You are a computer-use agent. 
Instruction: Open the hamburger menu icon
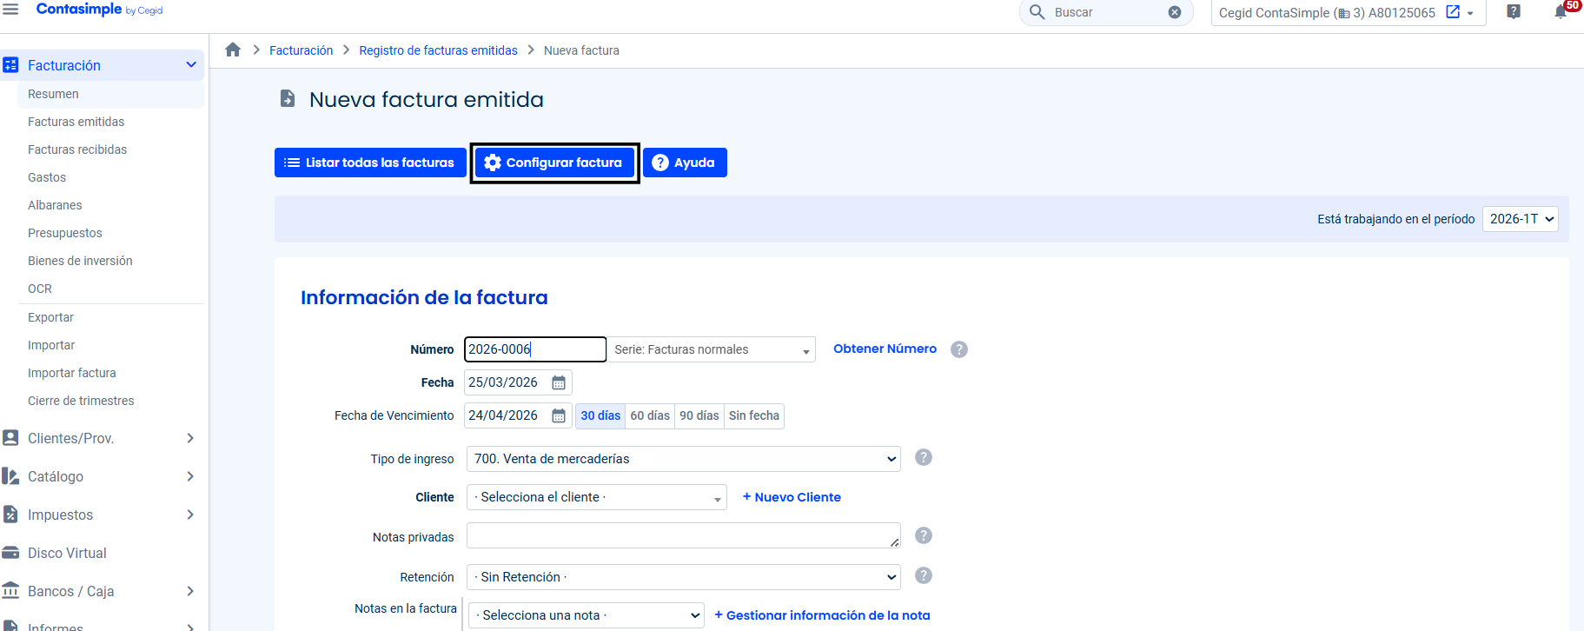coord(10,10)
